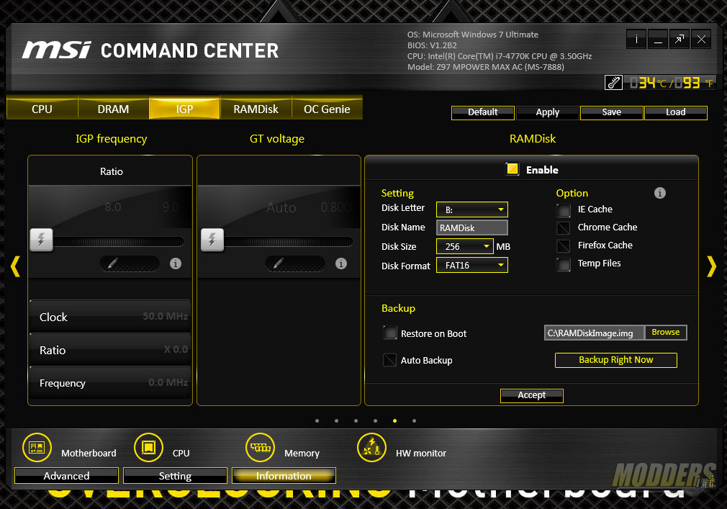Image resolution: width=727 pixels, height=509 pixels.
Task: Click the Save profile button
Action: [612, 112]
